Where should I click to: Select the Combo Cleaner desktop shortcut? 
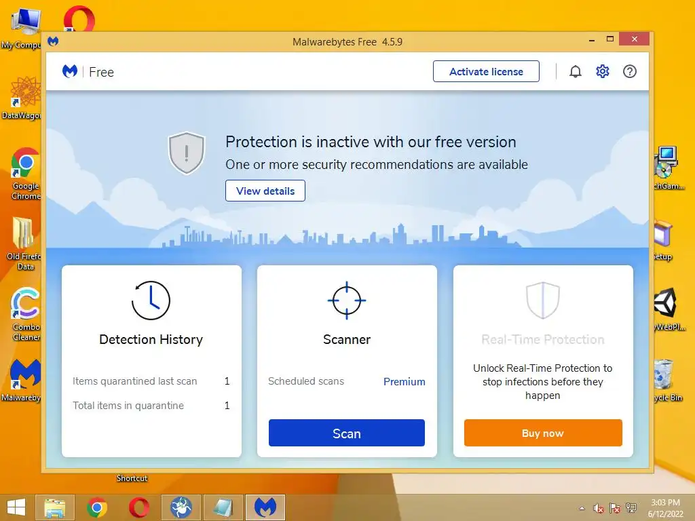24,315
